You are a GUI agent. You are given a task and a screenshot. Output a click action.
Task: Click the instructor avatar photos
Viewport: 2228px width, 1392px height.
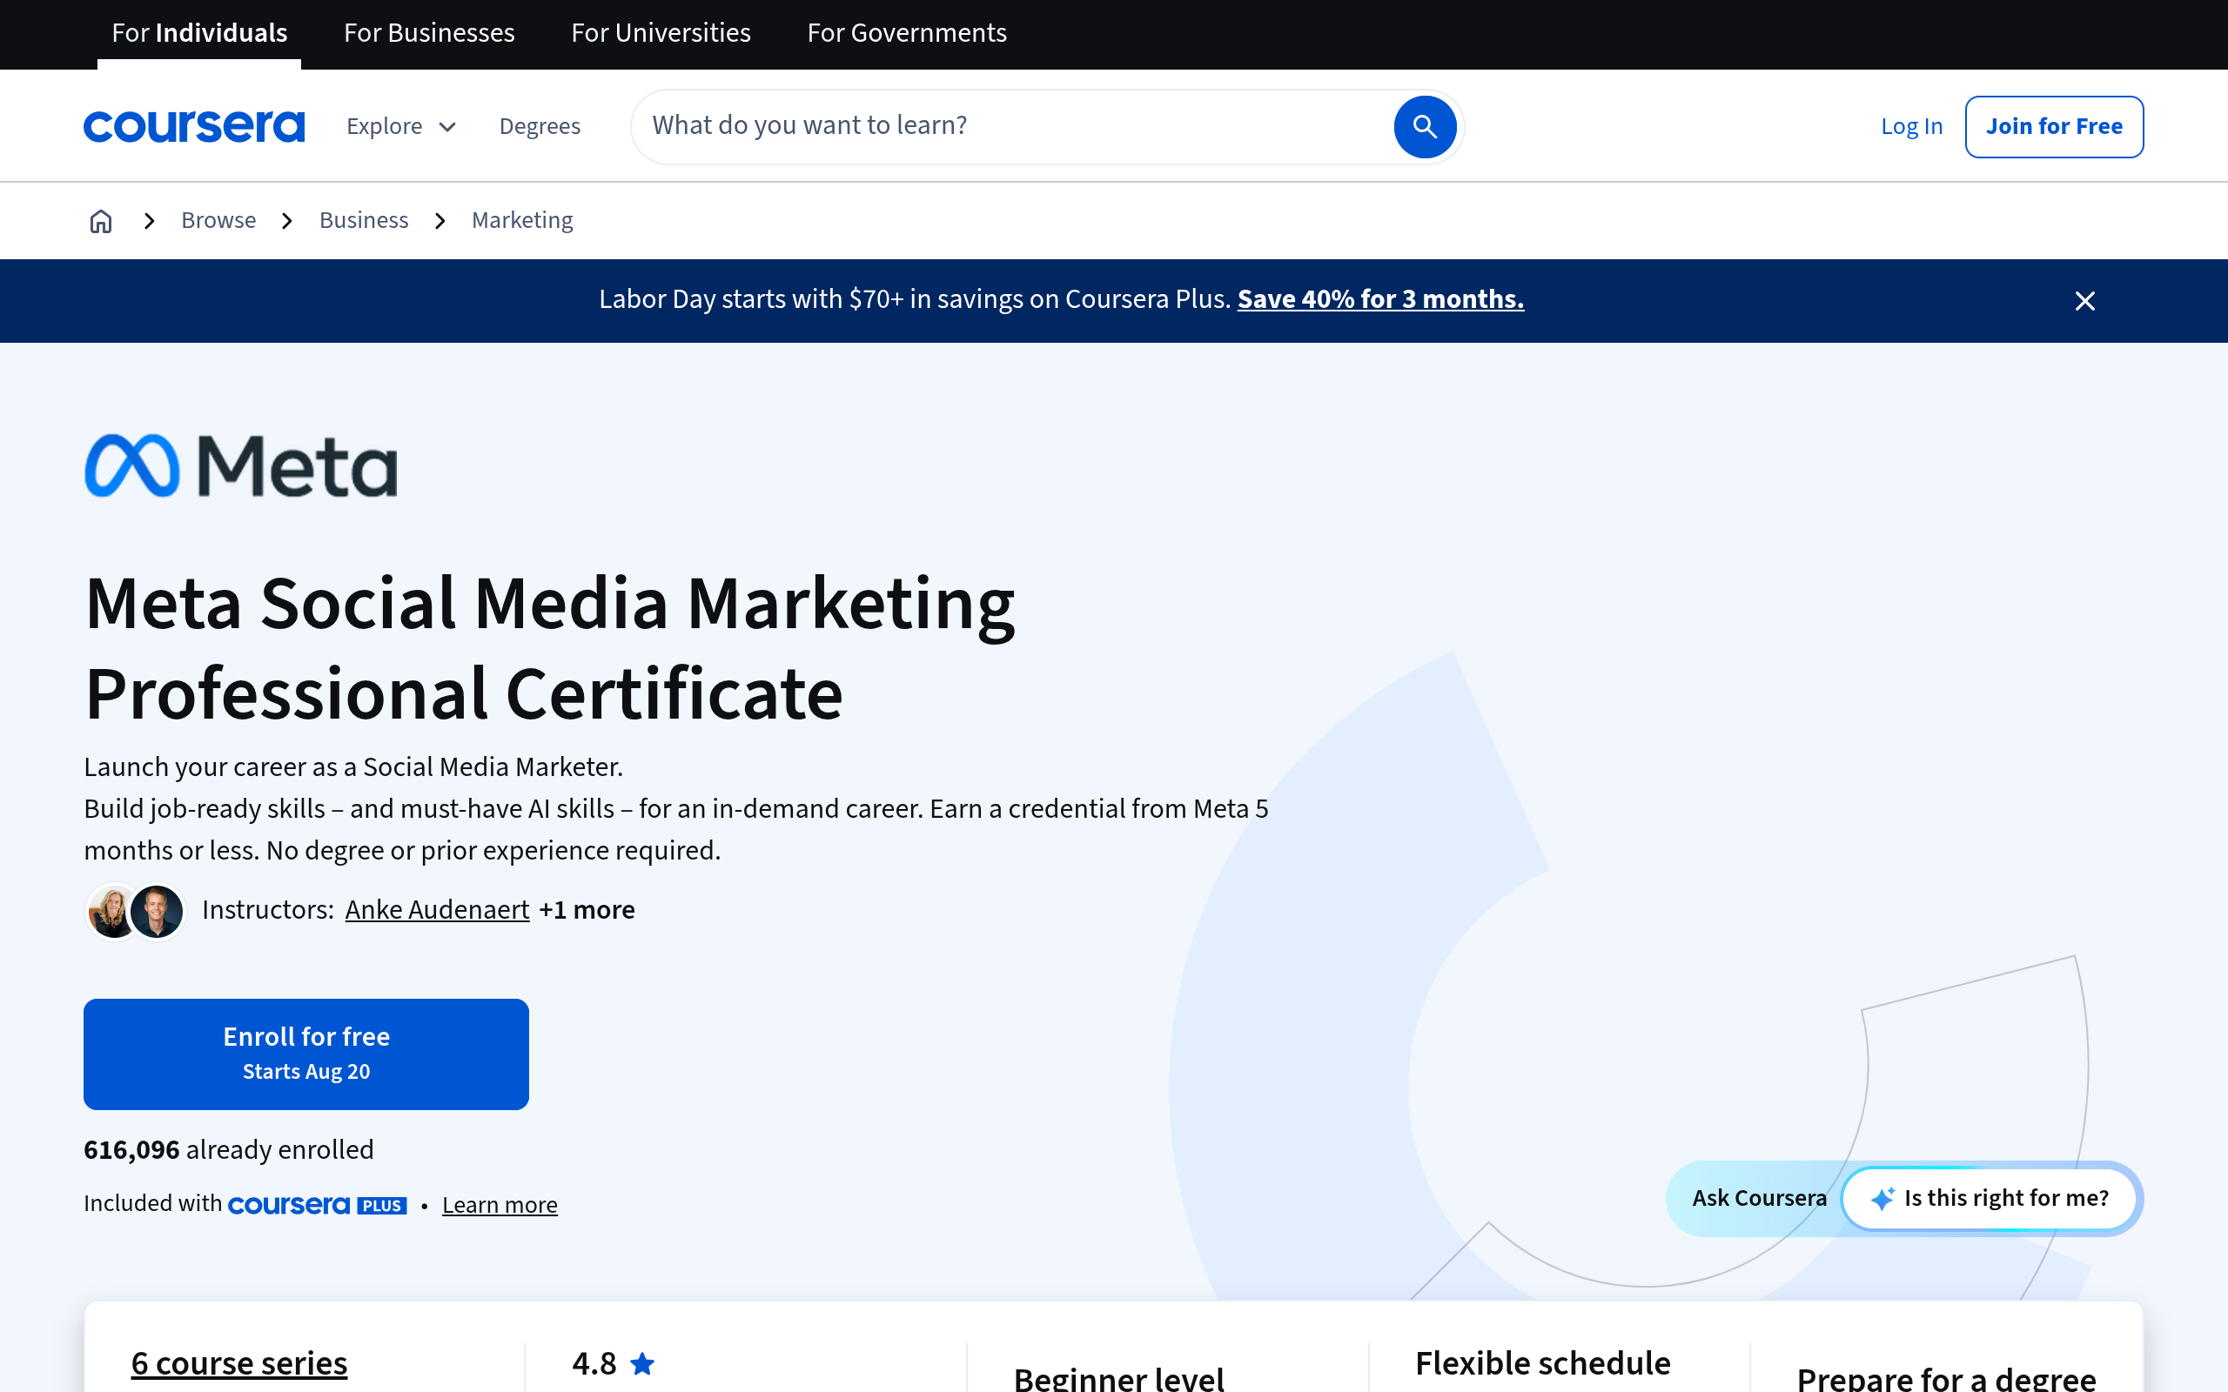tap(136, 911)
